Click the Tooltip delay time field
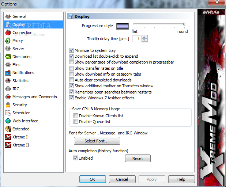Image resolution: width=226 pixels, height=187 pixels. (137, 39)
